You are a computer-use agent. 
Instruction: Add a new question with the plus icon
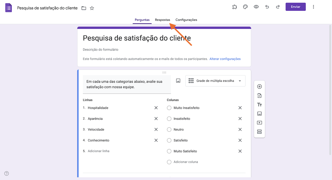coord(259,86)
